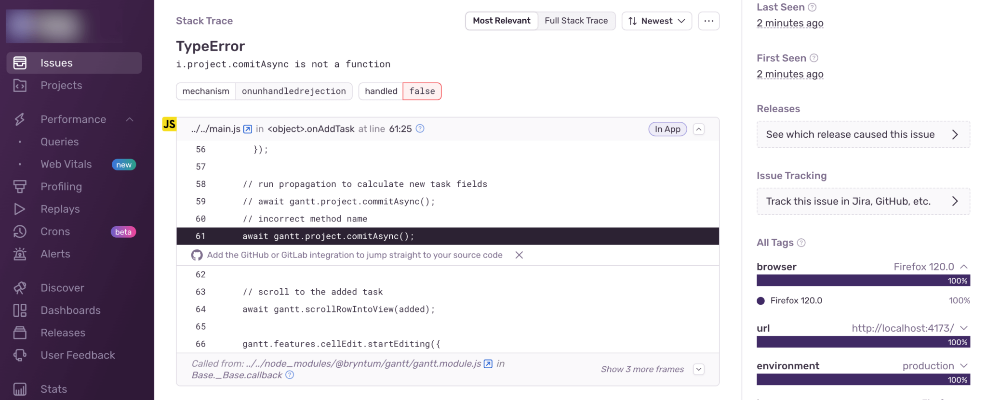
Task: Open the three-dot stack trace options menu
Action: click(708, 21)
